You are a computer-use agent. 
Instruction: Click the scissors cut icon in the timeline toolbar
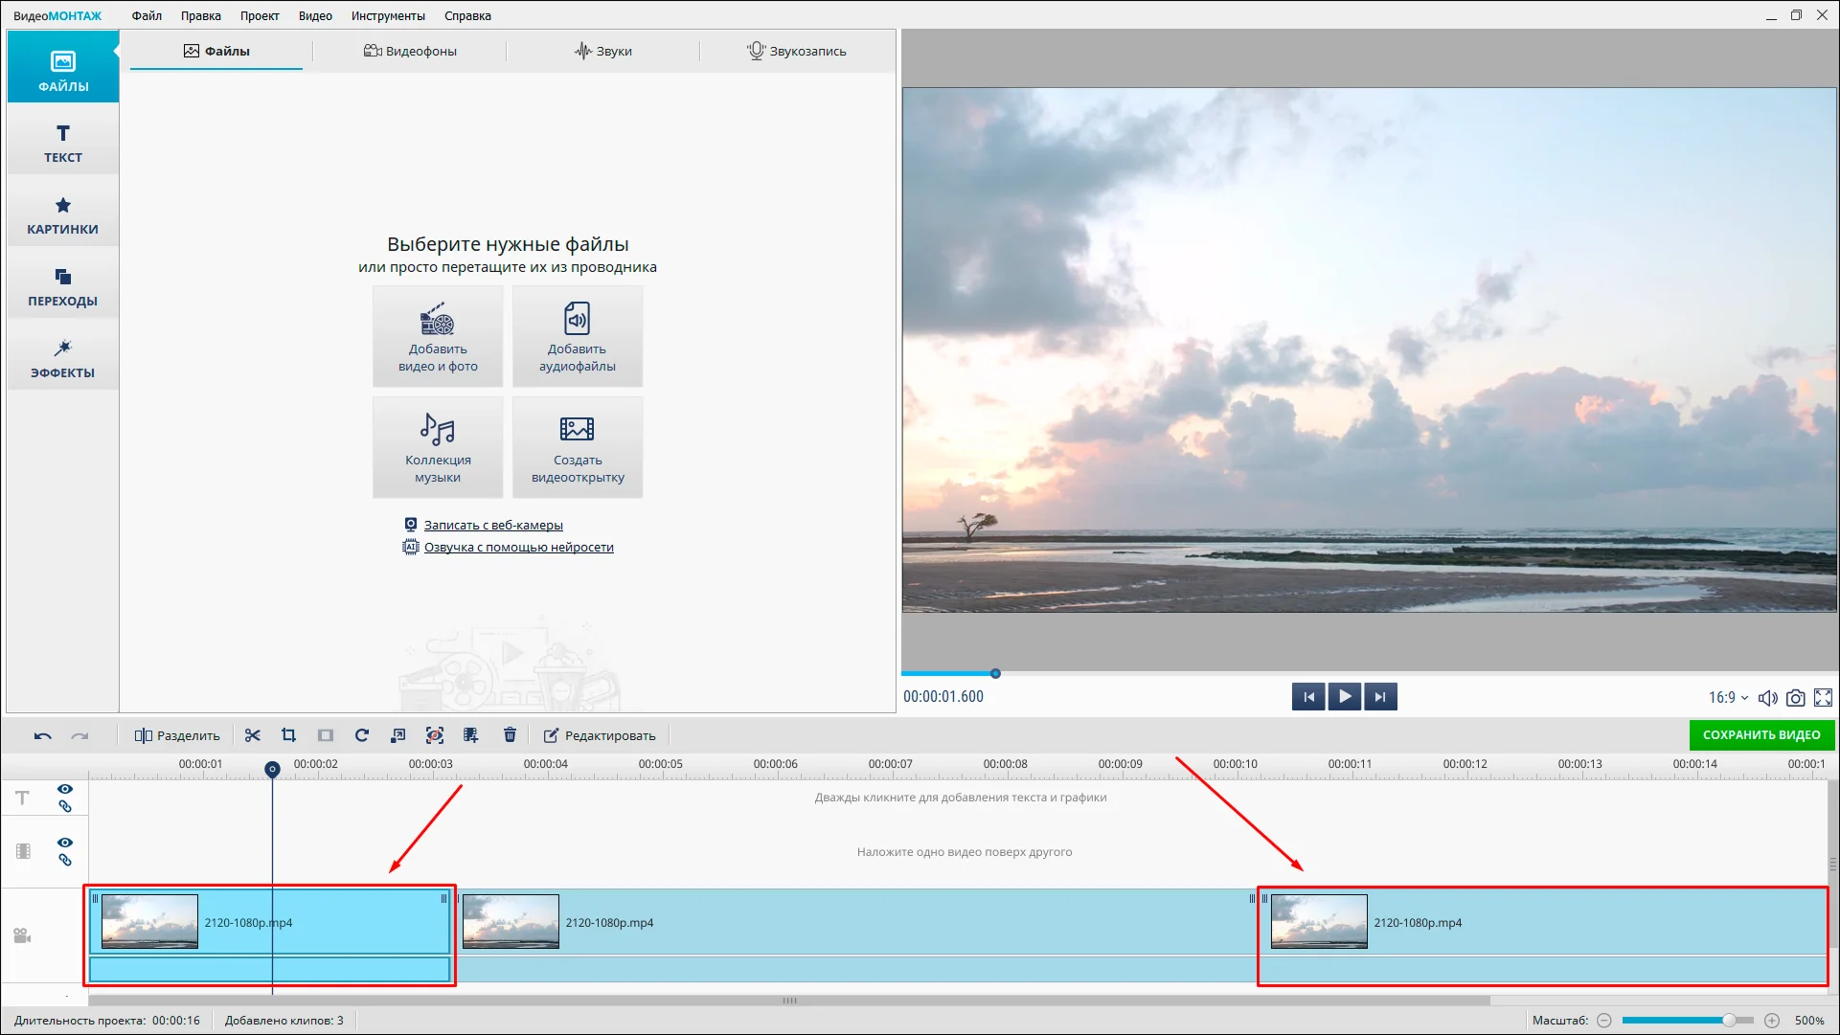[253, 735]
